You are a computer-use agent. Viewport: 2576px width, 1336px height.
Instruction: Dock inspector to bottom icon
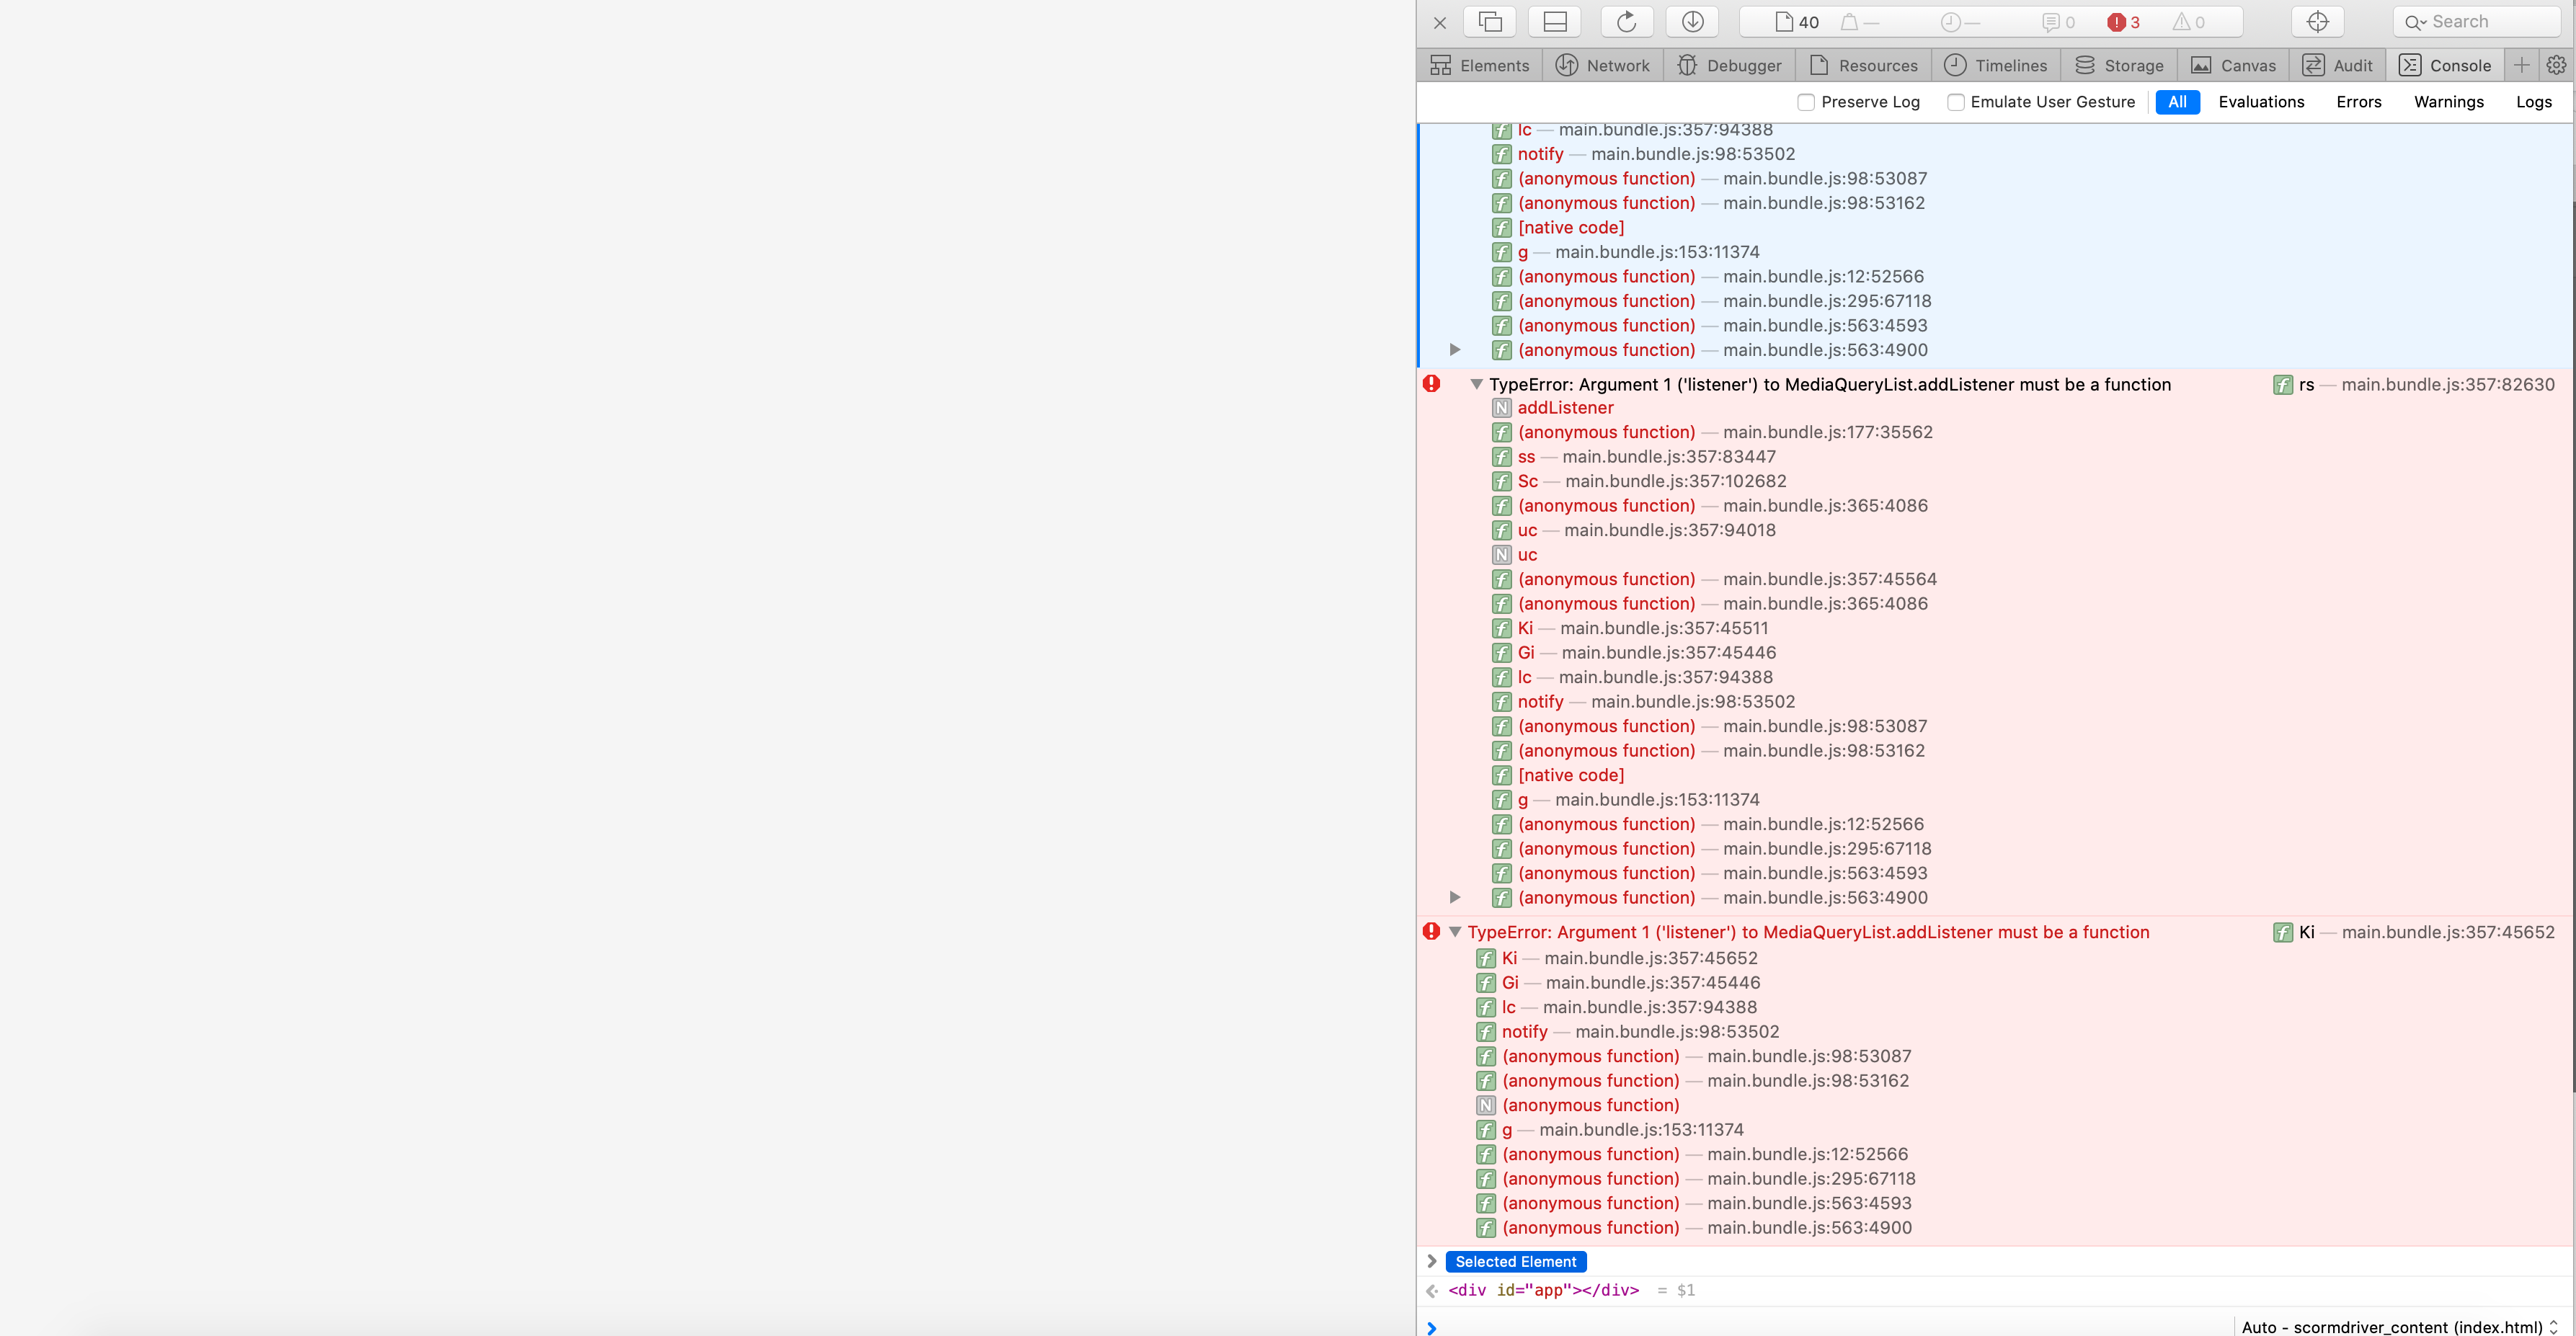pyautogui.click(x=1555, y=22)
